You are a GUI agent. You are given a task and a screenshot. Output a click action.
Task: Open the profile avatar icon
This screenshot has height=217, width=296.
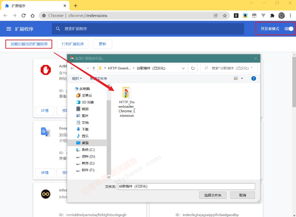[x=281, y=16]
